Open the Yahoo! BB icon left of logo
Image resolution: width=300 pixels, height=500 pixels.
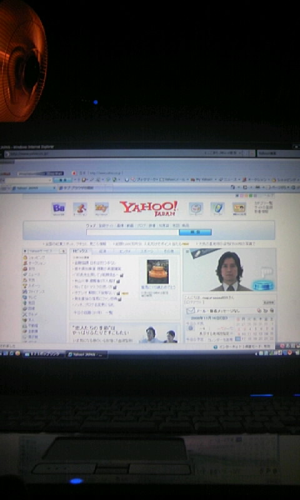(x=59, y=209)
